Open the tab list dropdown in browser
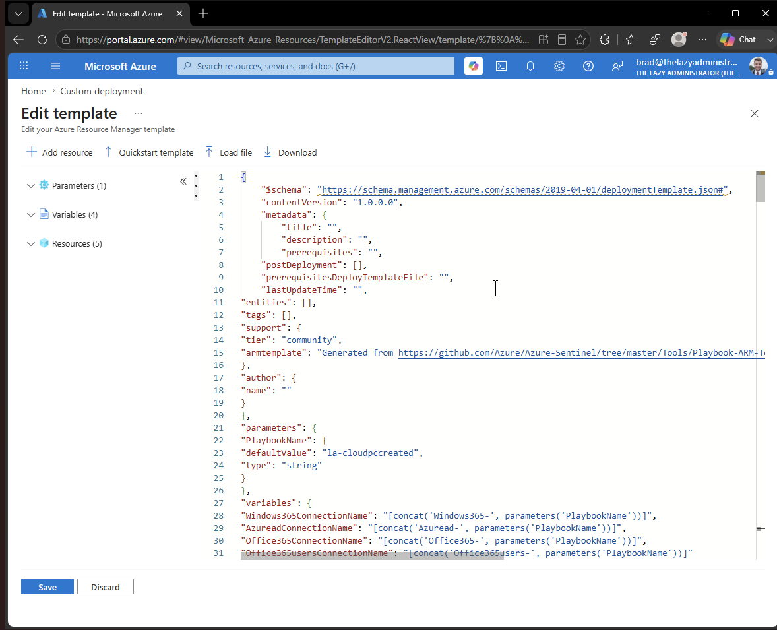This screenshot has height=630, width=777. click(18, 13)
